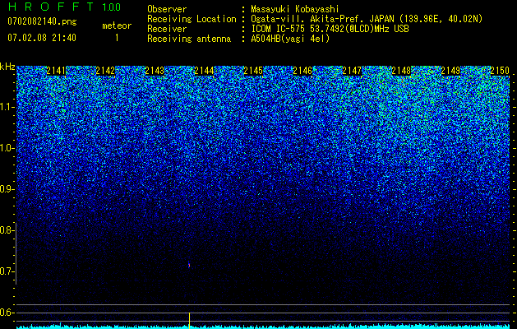Click the 2142 time label
This screenshot has height=329, width=517.
point(105,71)
